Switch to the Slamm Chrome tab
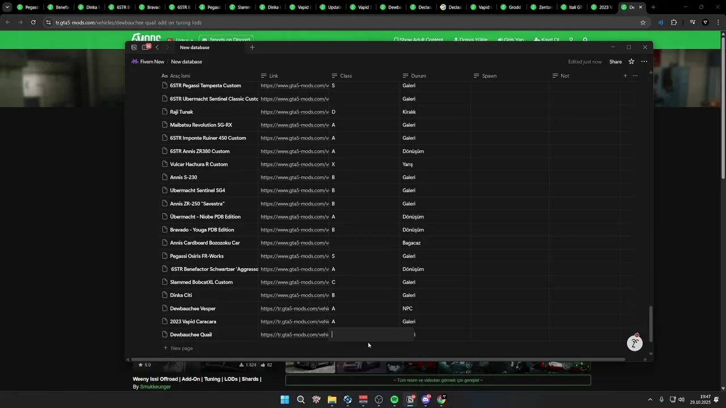The width and height of the screenshot is (726, 408). [239, 7]
